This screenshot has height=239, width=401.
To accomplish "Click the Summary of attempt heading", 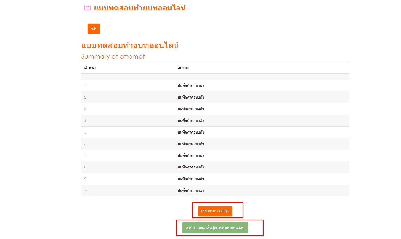I will [x=113, y=56].
